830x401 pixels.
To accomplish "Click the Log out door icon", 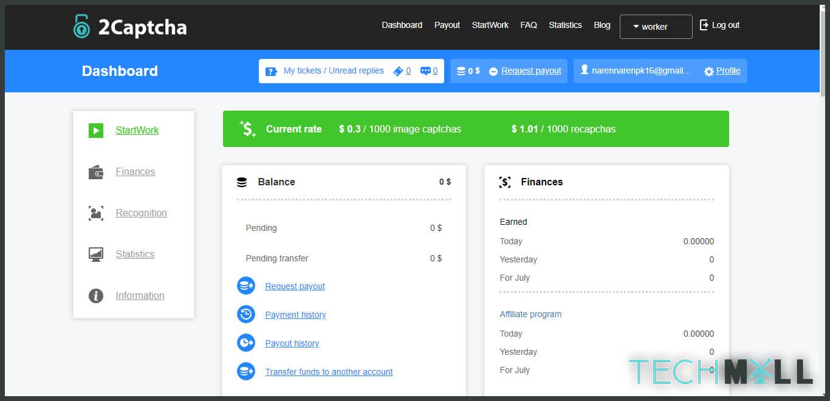I will tap(704, 25).
